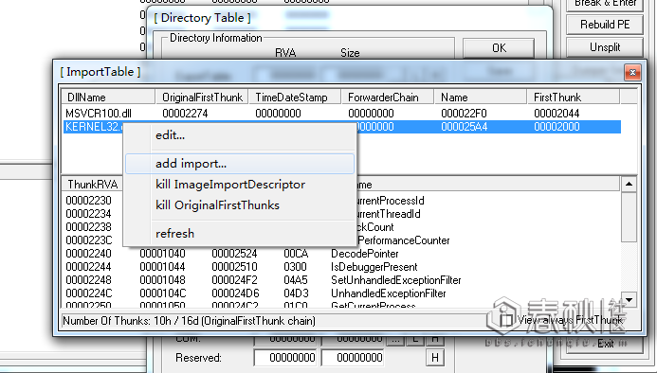
Task: Sort by the OriginalFirstThunk column header
Action: pyautogui.click(x=202, y=98)
